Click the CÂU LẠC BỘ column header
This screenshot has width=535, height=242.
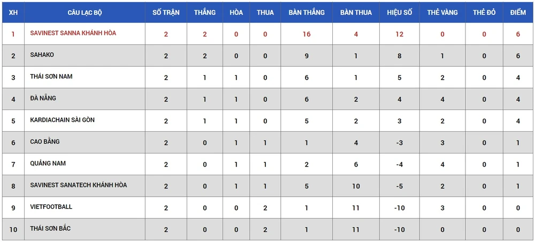point(85,12)
